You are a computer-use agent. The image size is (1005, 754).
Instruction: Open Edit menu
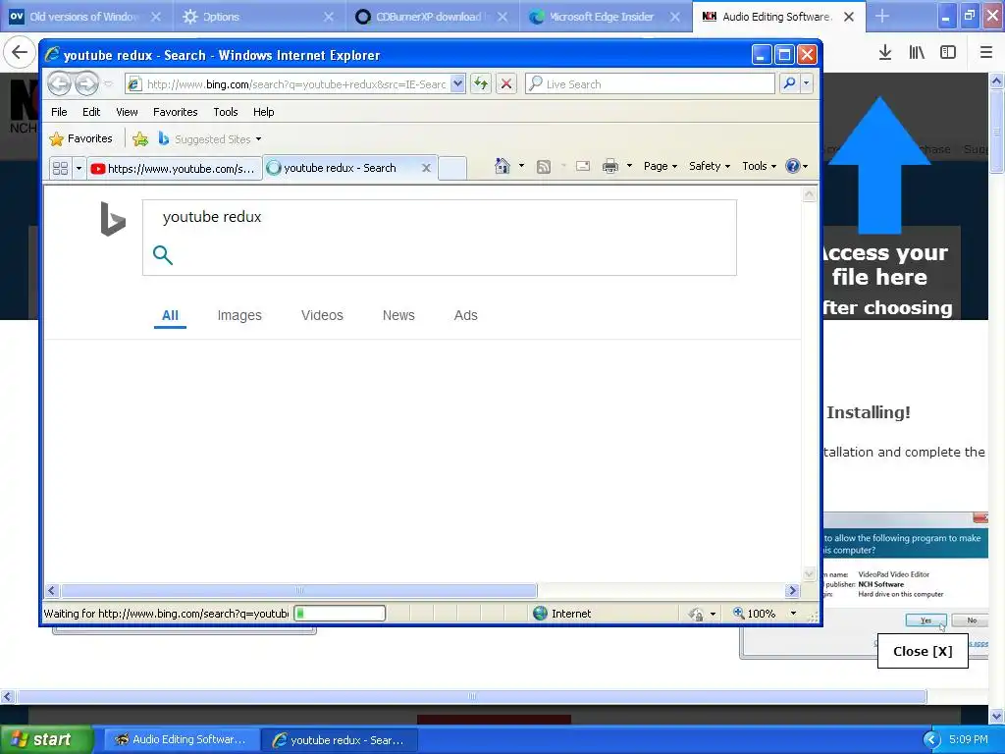91,112
